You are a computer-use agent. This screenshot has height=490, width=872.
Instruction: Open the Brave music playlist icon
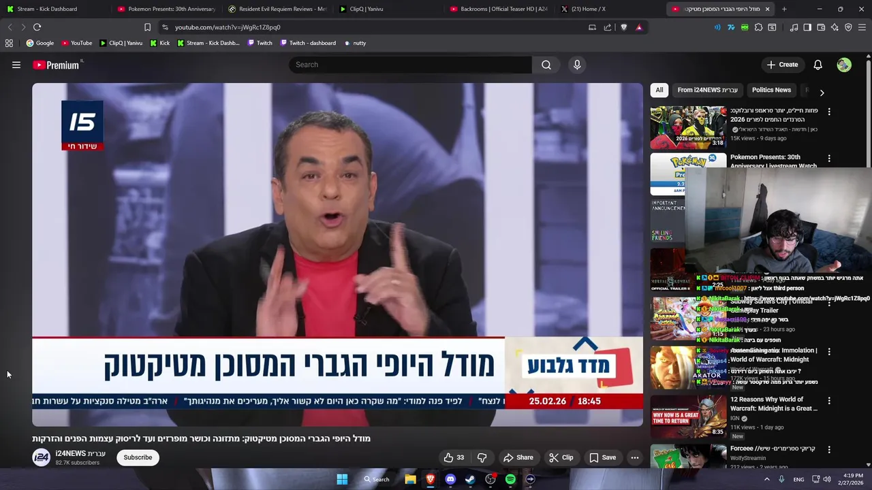point(794,27)
